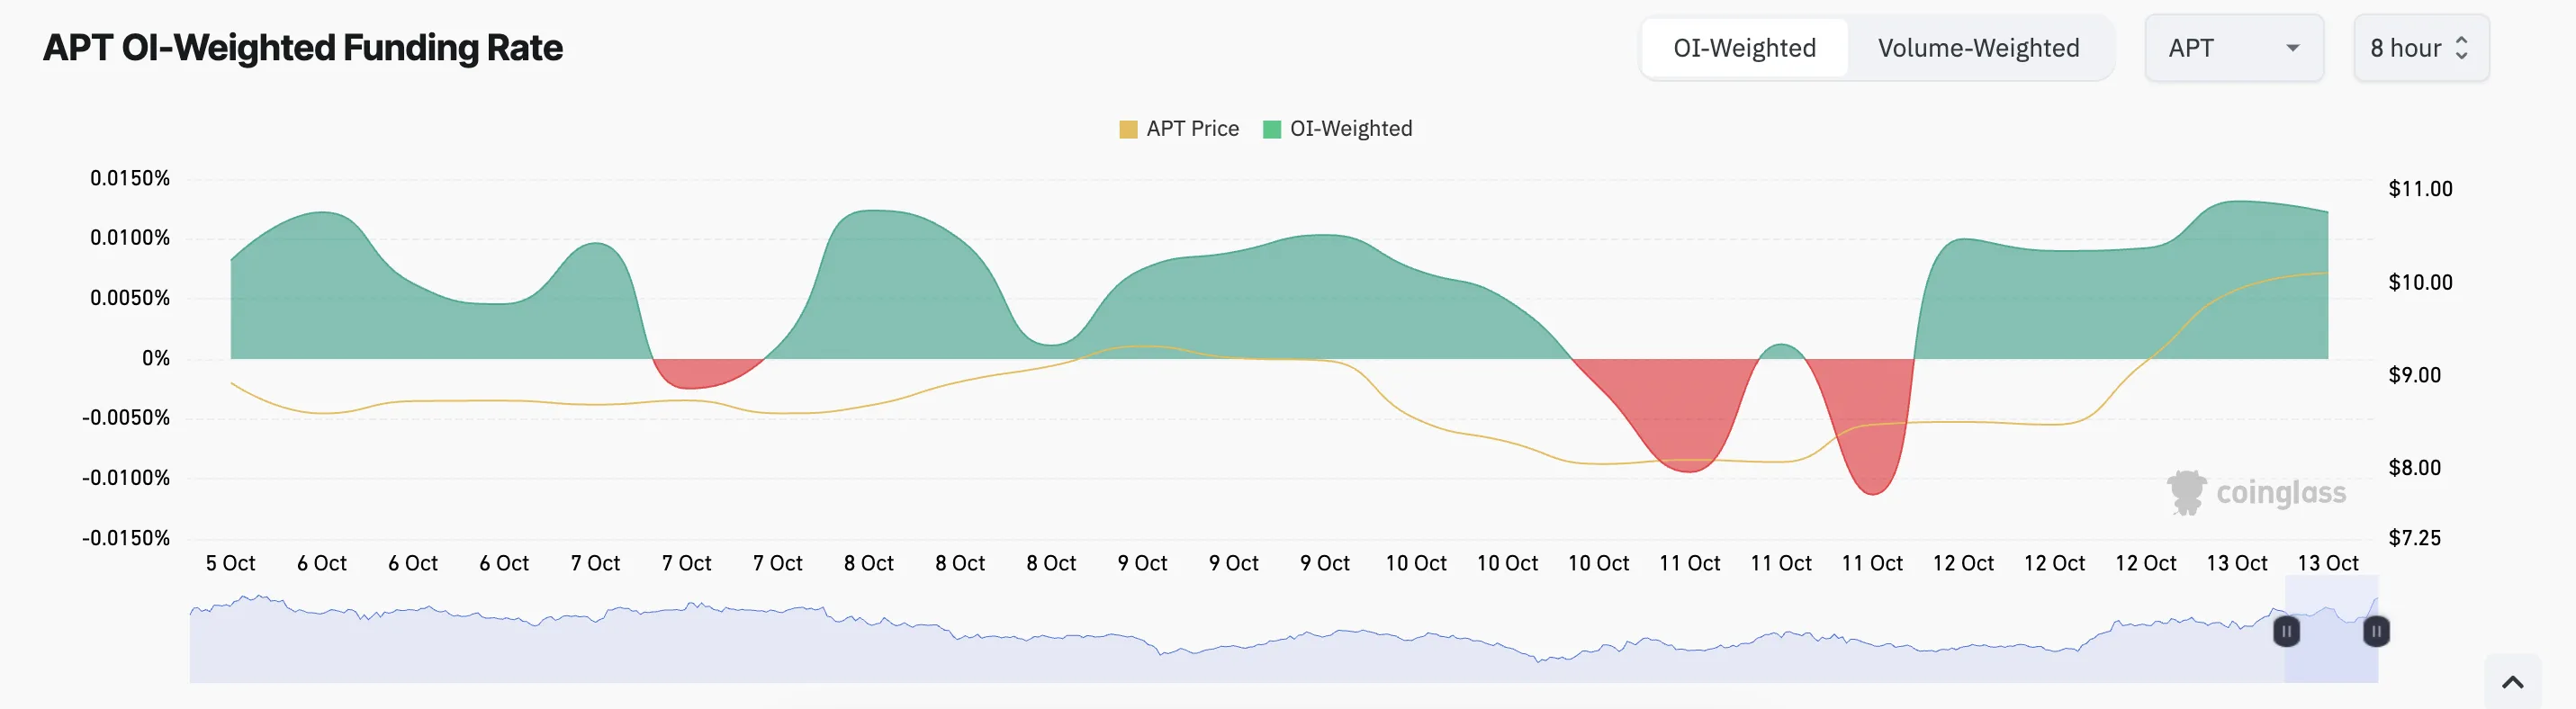Open the APT coin dropdown
2576x709 pixels.
tap(2234, 48)
